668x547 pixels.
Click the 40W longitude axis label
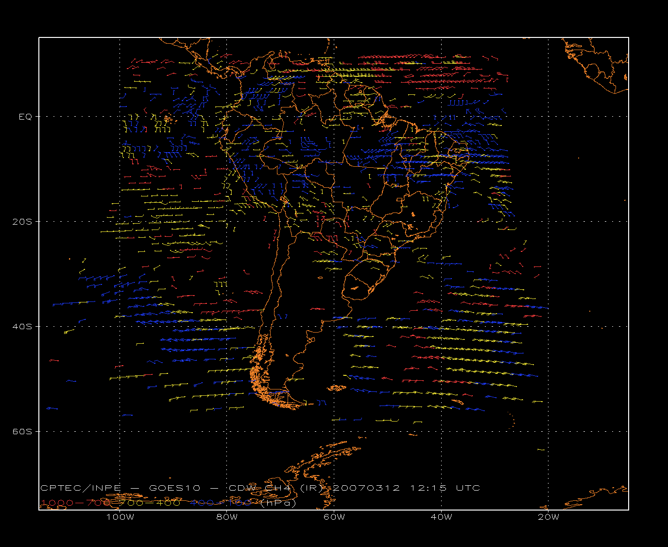tap(441, 517)
